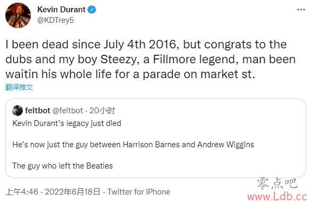
Task: Click the 20小时 quoted tweet timestamp
Action: coord(102,110)
